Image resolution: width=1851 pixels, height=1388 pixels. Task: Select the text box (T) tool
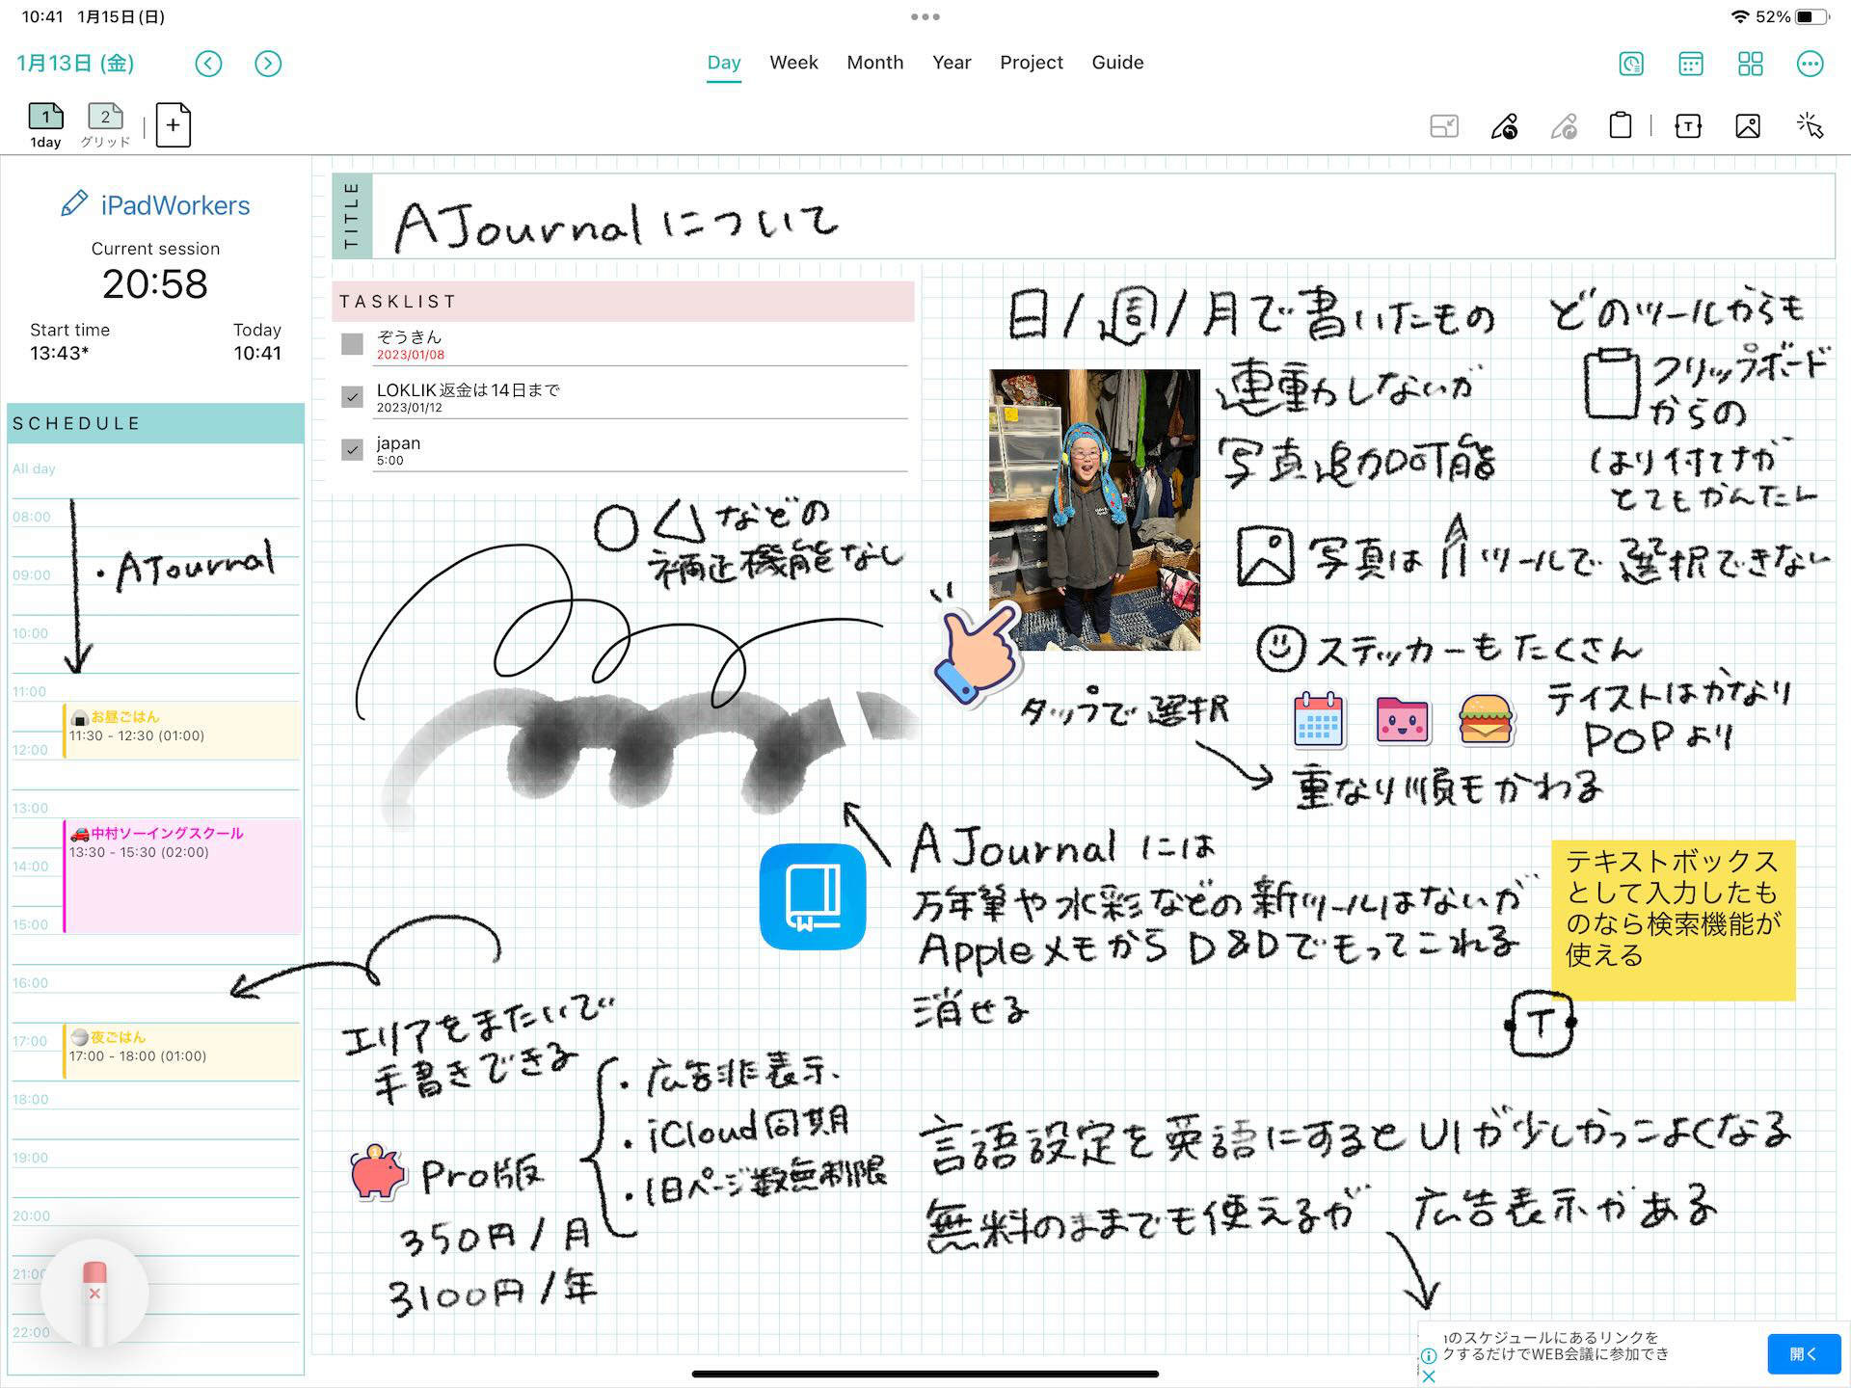pos(1688,125)
